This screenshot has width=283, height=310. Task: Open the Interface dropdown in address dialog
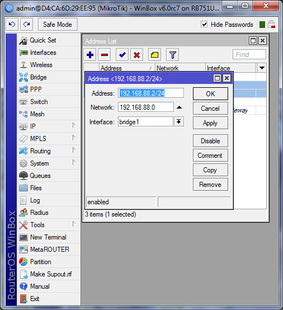(179, 121)
